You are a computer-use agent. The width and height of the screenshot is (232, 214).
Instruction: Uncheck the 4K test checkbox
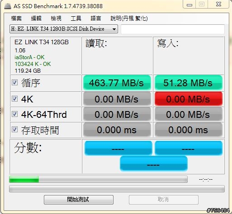point(14,99)
